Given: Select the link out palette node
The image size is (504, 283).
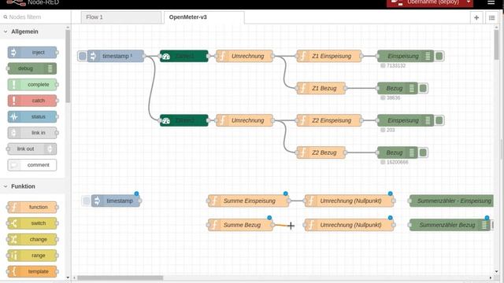Looking at the screenshot, I should click(32, 149).
